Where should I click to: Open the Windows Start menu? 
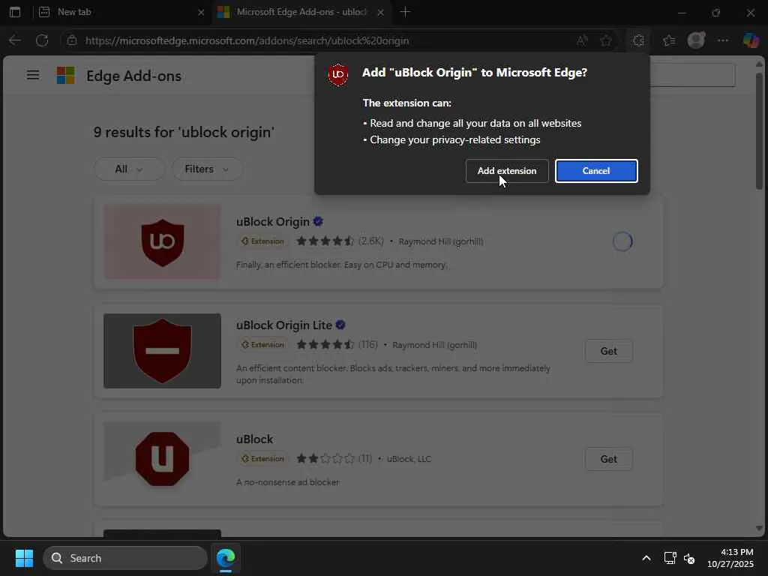(x=24, y=558)
